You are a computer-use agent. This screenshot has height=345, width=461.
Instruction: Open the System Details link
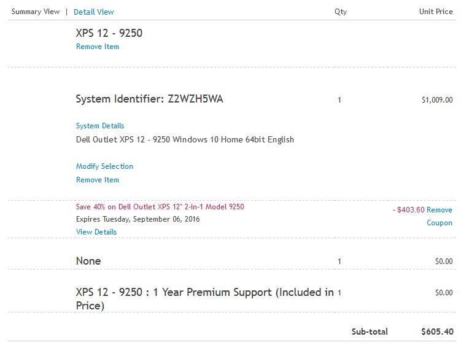pyautogui.click(x=100, y=126)
